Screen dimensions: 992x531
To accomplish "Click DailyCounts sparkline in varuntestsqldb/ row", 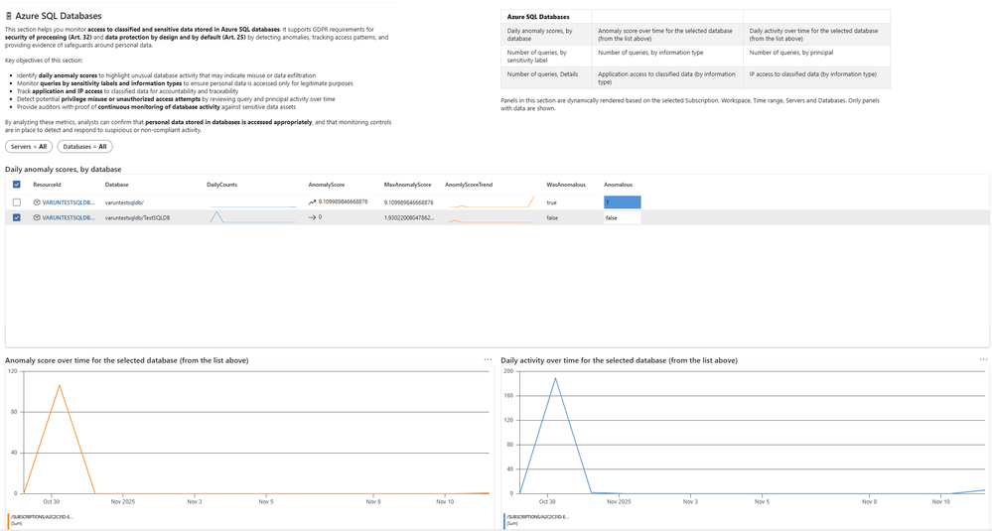I will point(252,205).
